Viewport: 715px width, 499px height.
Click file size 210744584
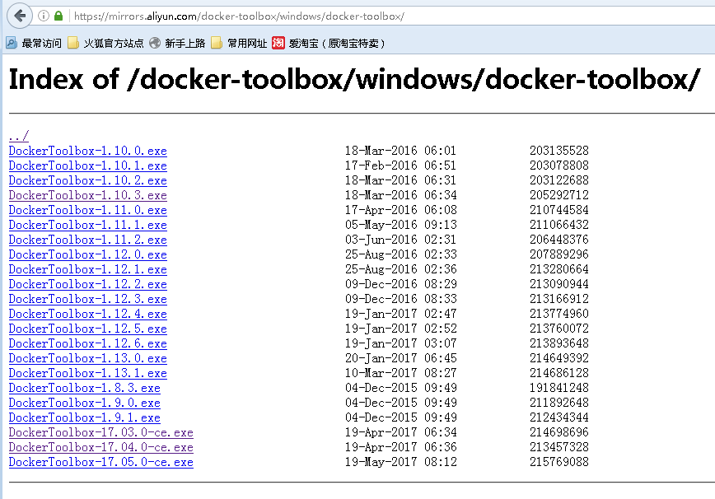559,210
